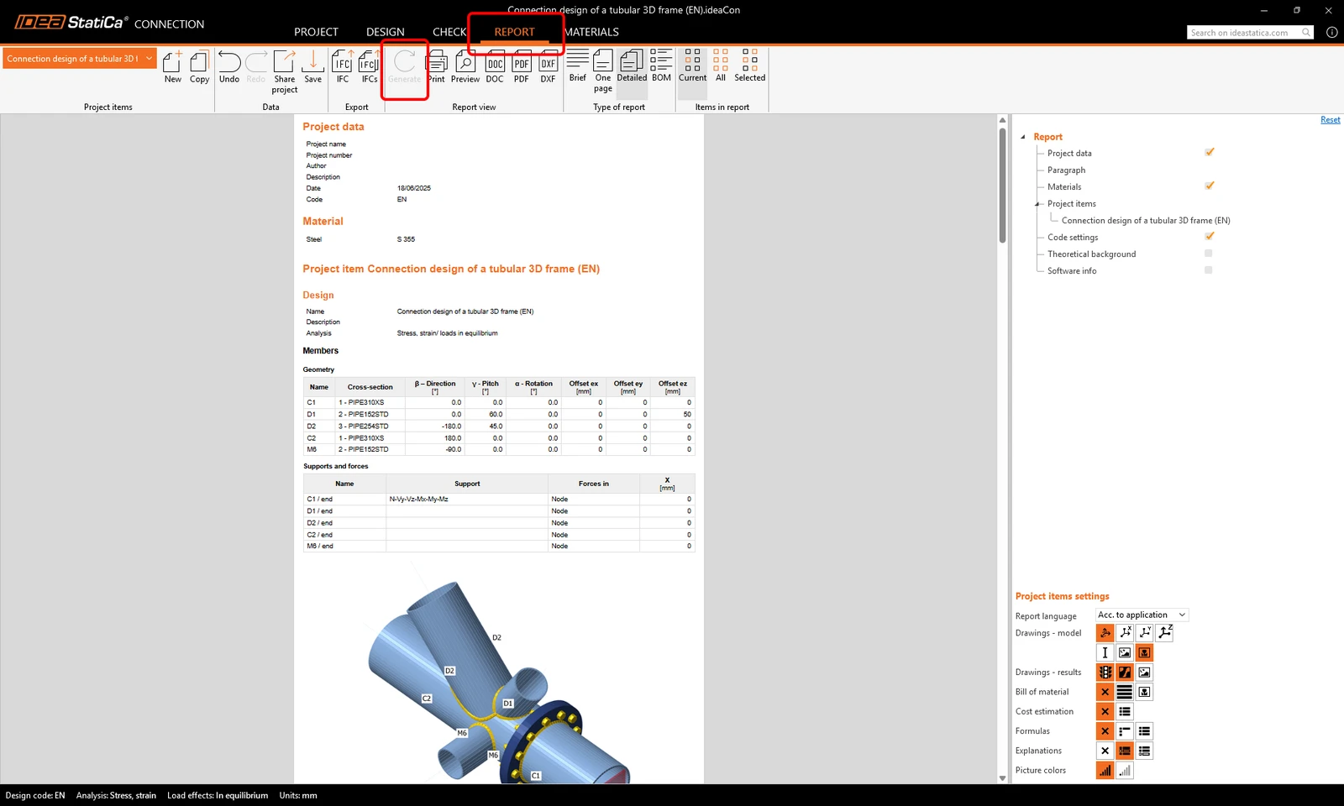Collapse the Project items tree node
Image resolution: width=1344 pixels, height=806 pixels.
point(1037,204)
